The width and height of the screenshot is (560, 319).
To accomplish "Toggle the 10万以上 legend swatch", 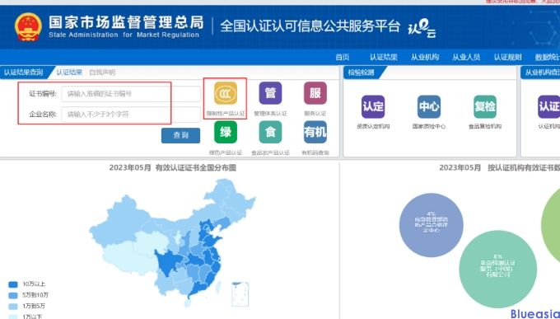I will tap(13, 284).
